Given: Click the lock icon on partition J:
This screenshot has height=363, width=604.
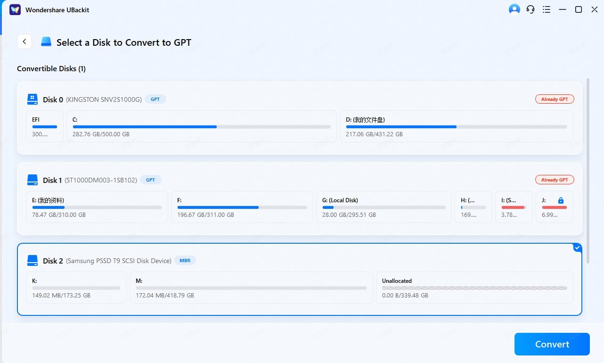Looking at the screenshot, I should pos(561,200).
